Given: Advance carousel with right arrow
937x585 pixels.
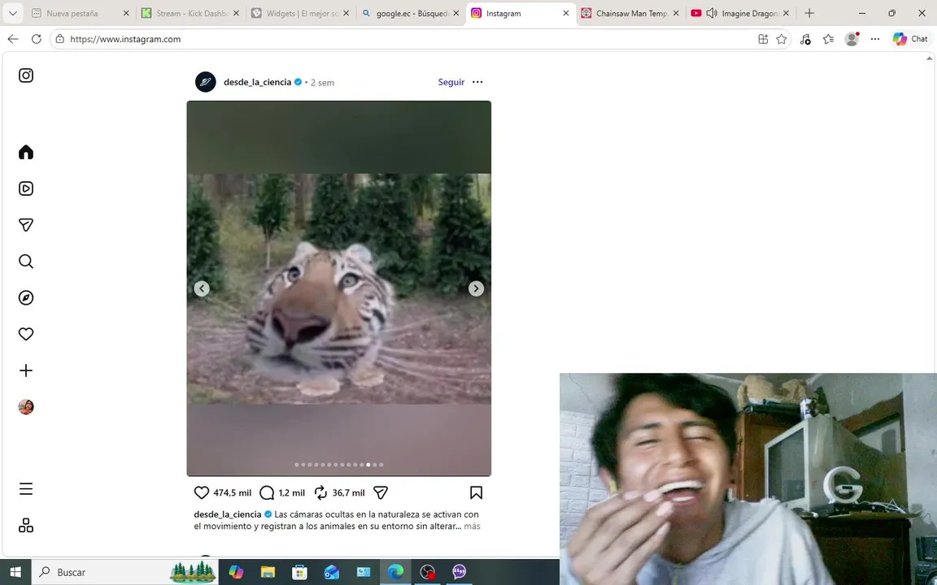Looking at the screenshot, I should coord(476,288).
